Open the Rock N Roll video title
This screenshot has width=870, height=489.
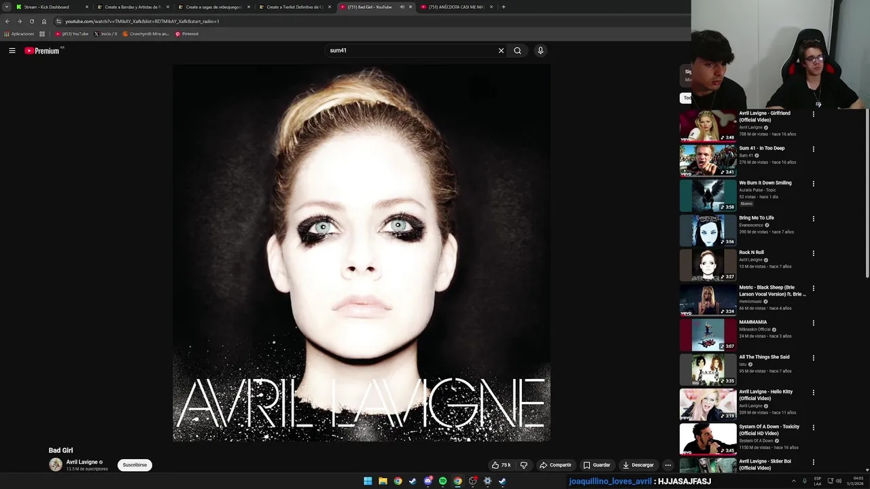(x=752, y=253)
